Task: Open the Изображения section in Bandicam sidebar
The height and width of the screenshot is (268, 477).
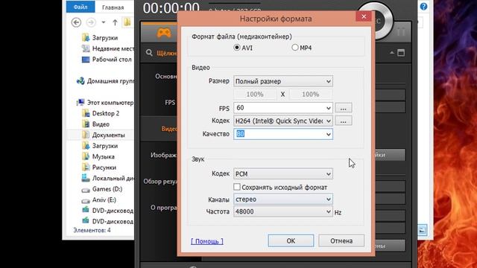Action: click(164, 155)
